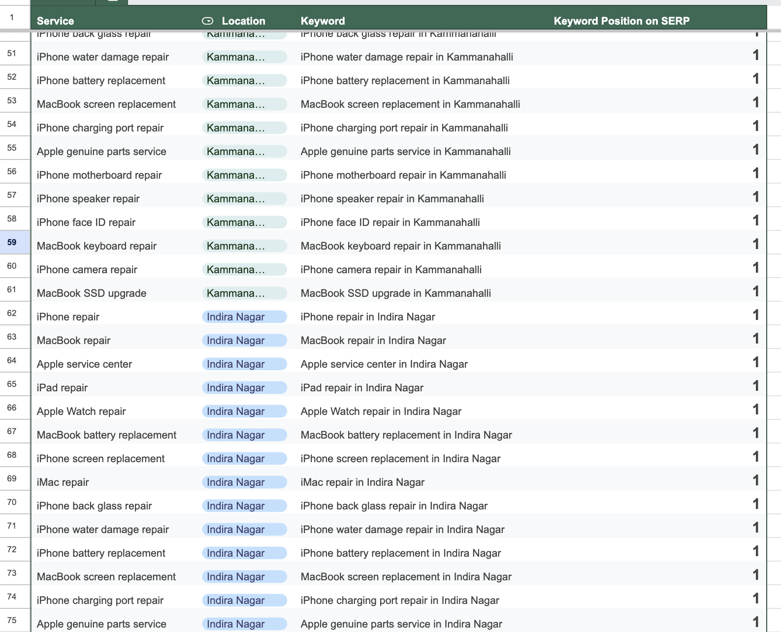Open Indira Nagar dropdown in the iMac repair row

[x=244, y=482]
